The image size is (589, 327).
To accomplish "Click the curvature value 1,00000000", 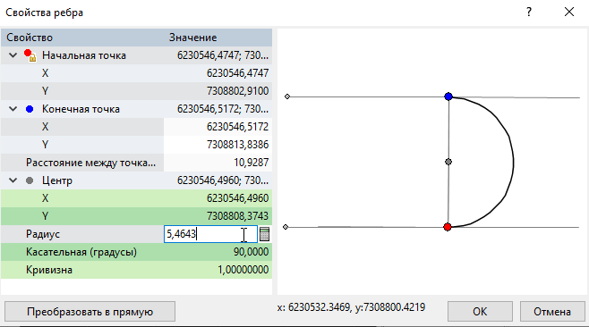I will [x=243, y=270].
